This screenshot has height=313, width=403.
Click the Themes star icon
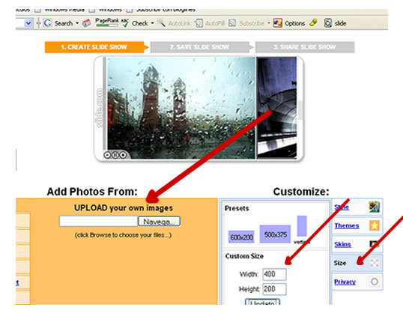[x=375, y=225]
